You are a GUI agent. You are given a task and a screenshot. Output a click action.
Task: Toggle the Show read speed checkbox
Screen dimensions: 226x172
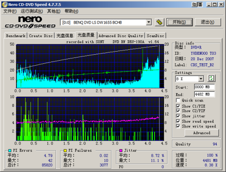(x=178, y=121)
